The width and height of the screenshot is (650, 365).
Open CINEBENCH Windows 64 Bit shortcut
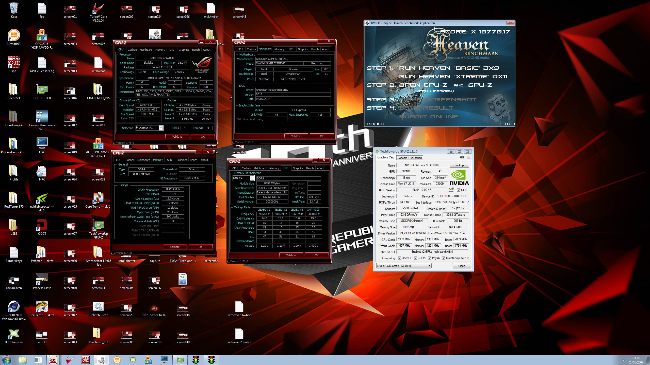pyautogui.click(x=14, y=310)
